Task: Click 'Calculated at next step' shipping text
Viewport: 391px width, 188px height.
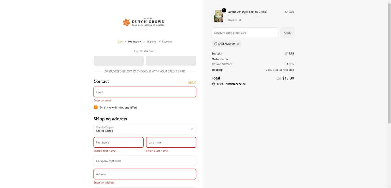Action: coord(280,70)
